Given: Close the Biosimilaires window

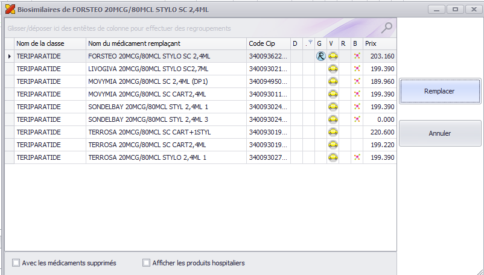Looking at the screenshot, I should (474, 10).
